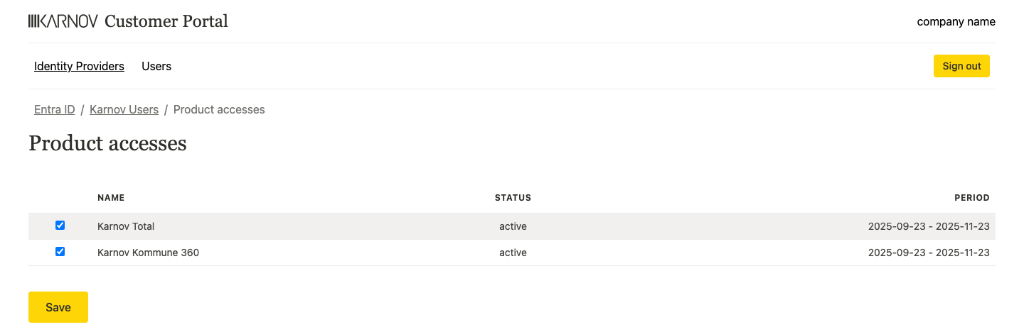Uncheck the Karnov Total checkbox
Screen dimensions: 1024x327
60,226
